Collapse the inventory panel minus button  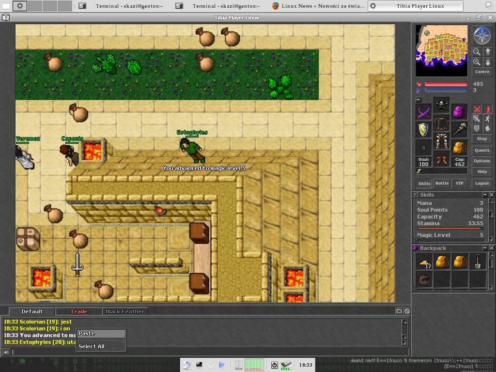pyautogui.click(x=418, y=100)
